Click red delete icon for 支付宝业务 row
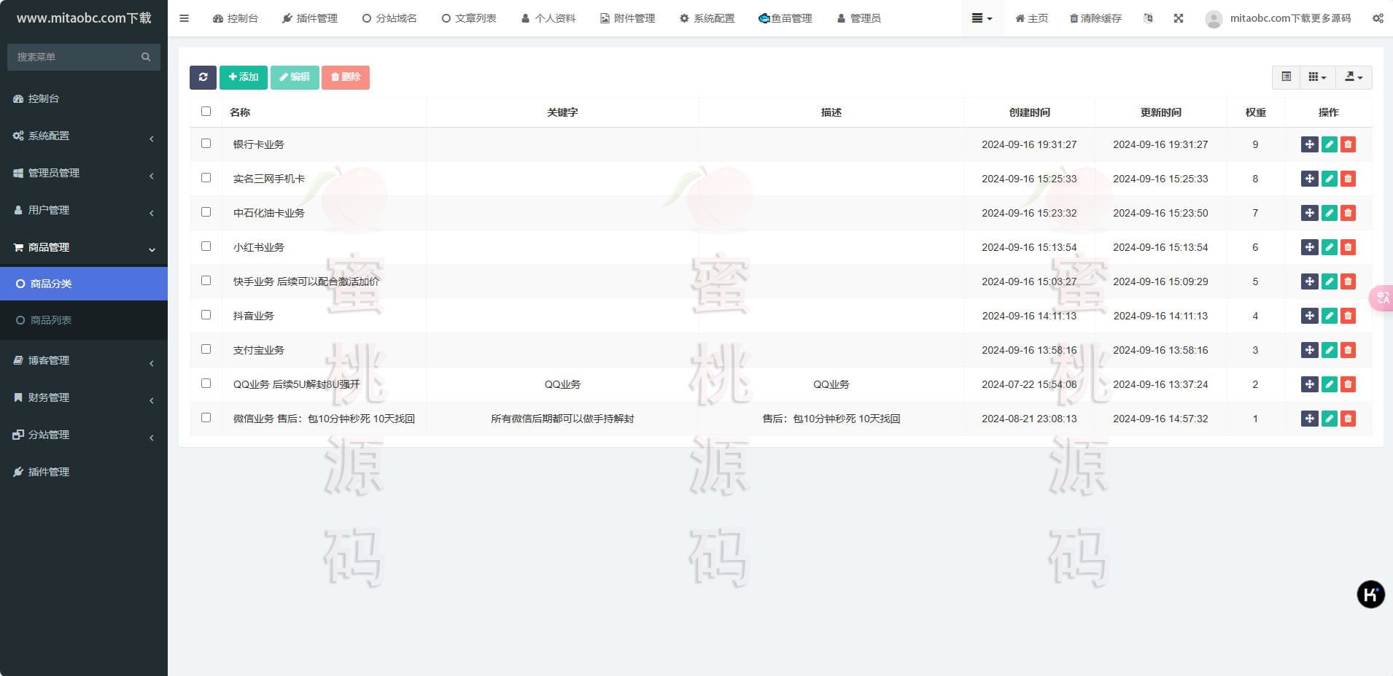The width and height of the screenshot is (1393, 676). tap(1348, 350)
